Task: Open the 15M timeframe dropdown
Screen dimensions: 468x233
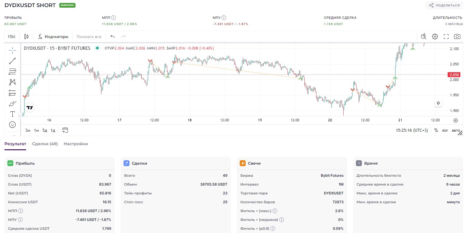Action: [x=12, y=37]
